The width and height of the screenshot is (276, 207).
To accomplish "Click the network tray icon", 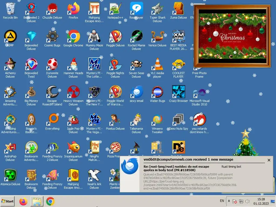I will point(241,201).
